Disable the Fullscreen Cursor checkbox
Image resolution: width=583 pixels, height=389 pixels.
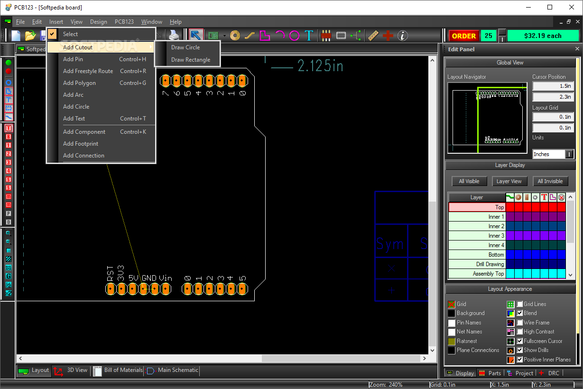coord(520,341)
